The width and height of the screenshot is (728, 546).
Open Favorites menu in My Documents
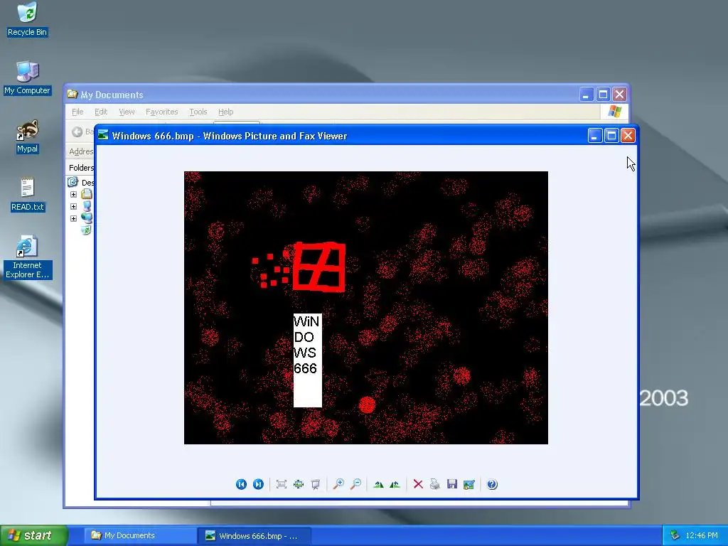(x=161, y=112)
